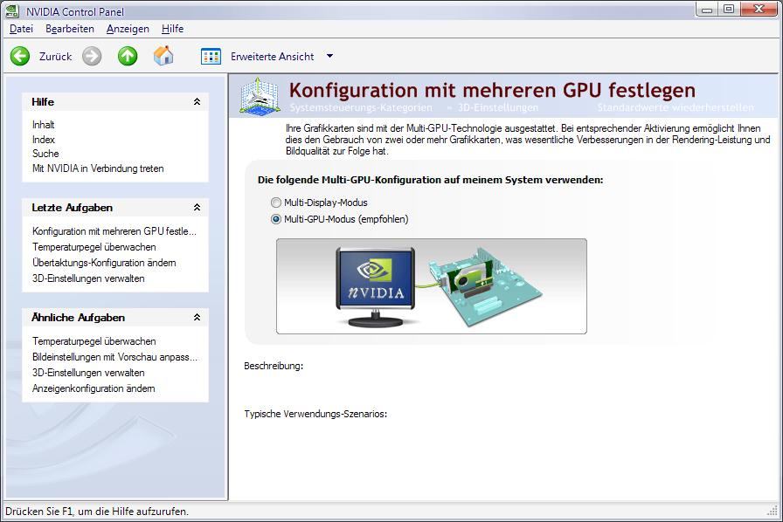This screenshot has width=783, height=522.
Task: Open the Index help link
Action: [44, 140]
